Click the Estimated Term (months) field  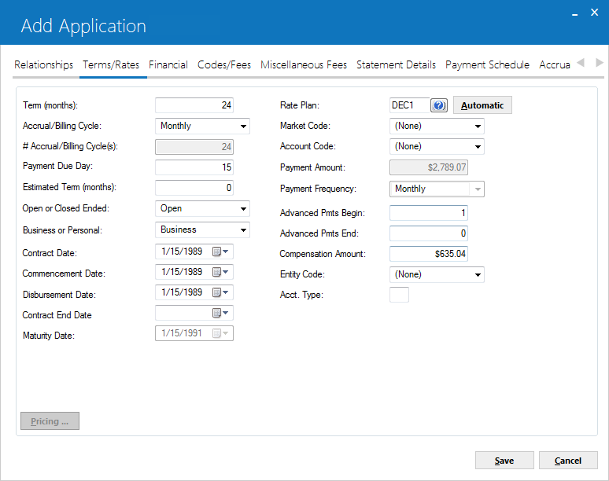pos(194,188)
